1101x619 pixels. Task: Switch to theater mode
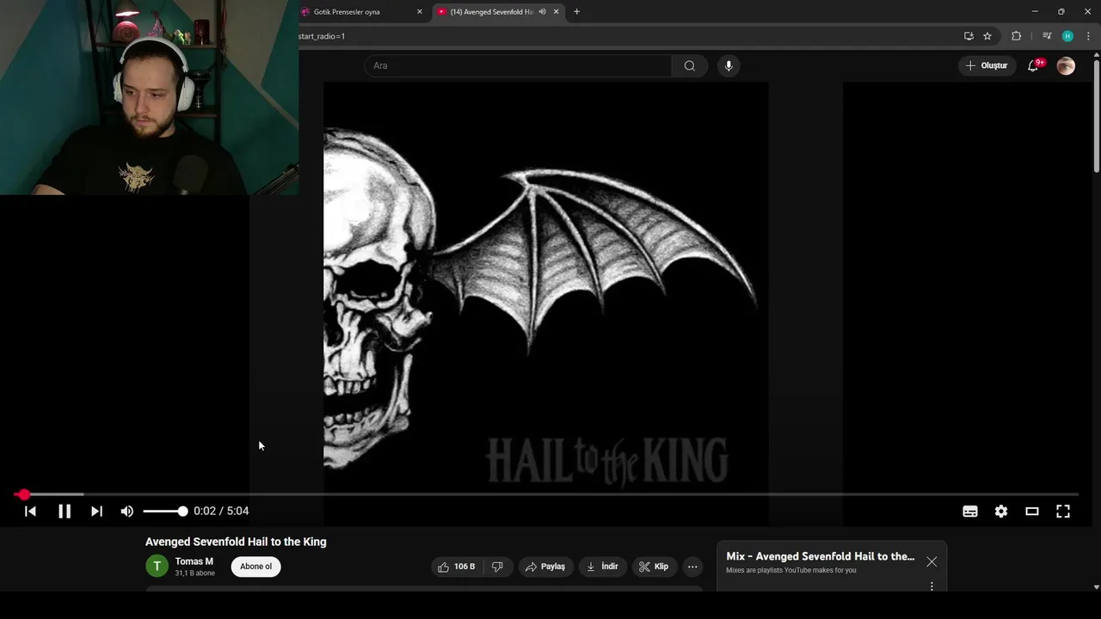click(x=1032, y=511)
